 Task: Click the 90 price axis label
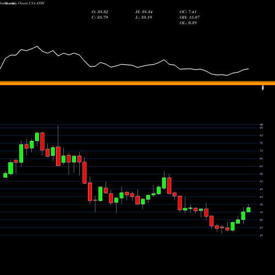pyautogui.click(x=261, y=125)
